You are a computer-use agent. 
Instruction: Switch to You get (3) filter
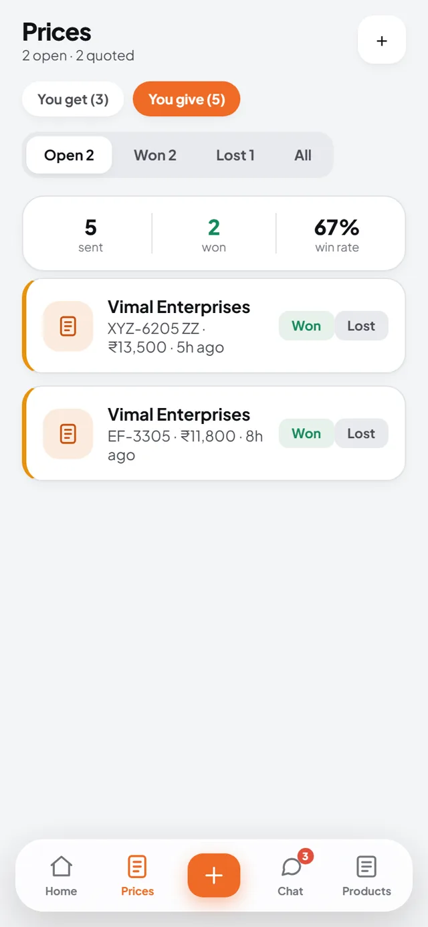click(x=73, y=100)
